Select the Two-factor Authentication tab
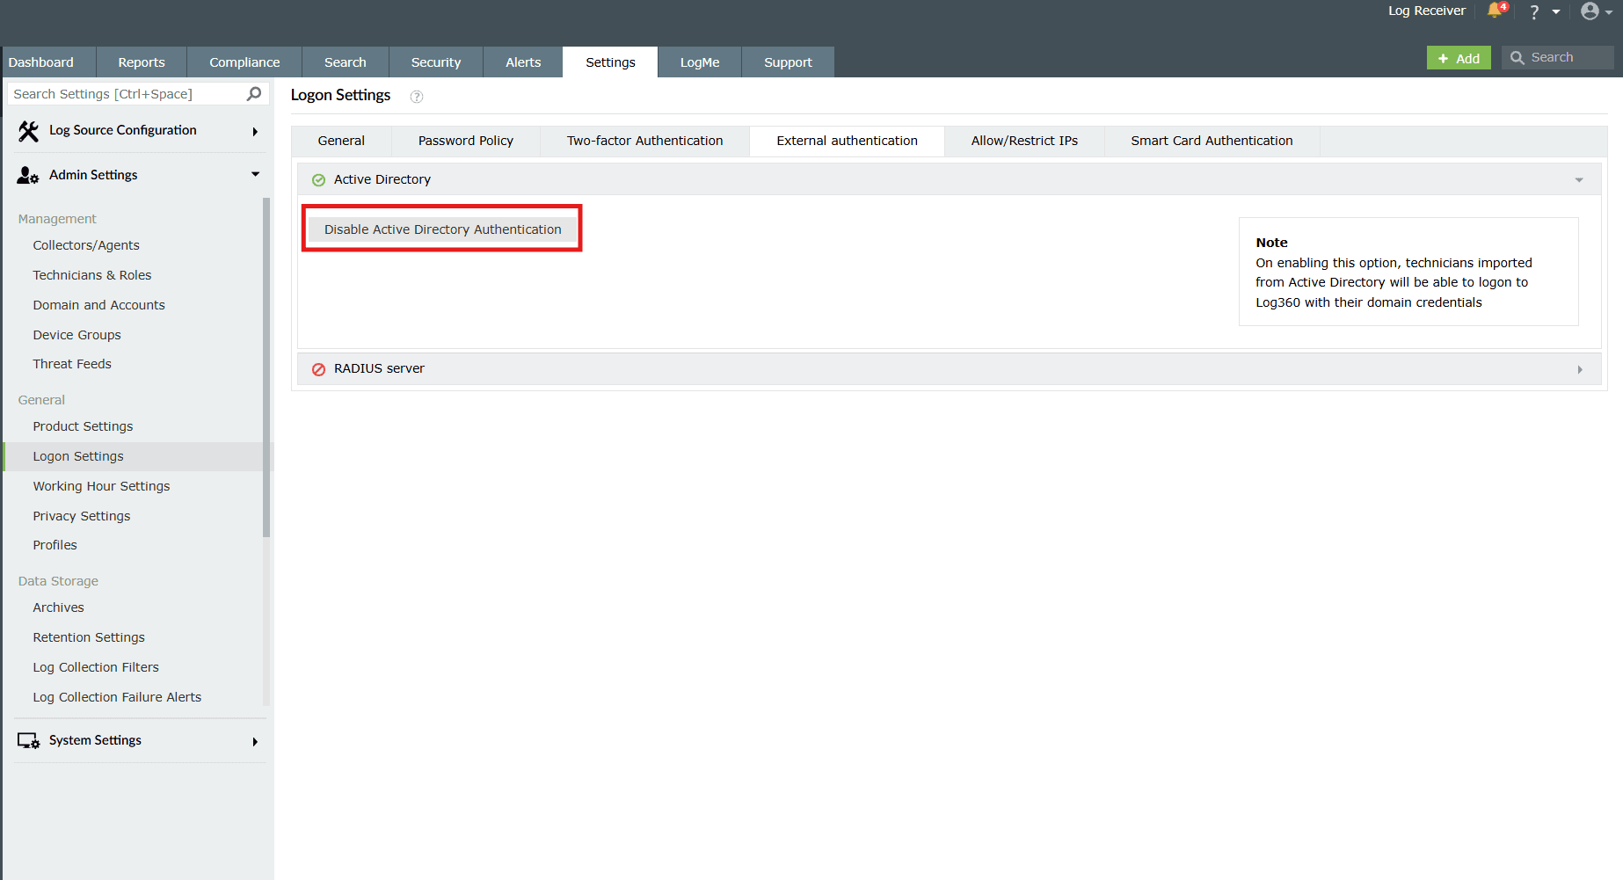 click(645, 141)
